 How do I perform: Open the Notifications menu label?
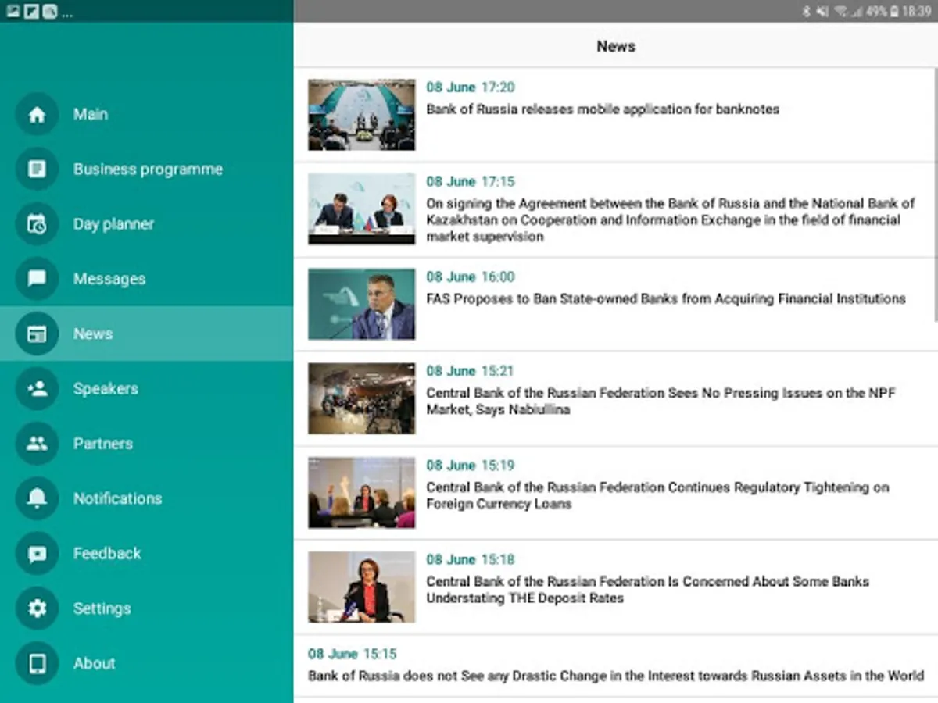point(117,498)
